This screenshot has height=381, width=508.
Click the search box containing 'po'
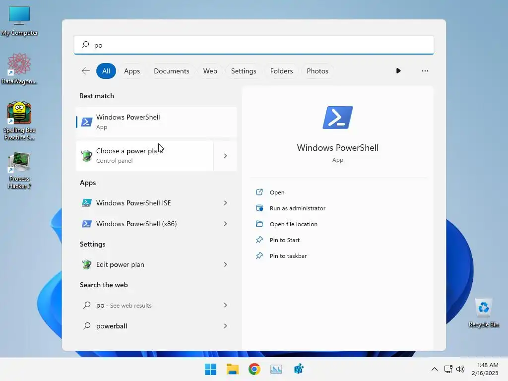(x=254, y=45)
